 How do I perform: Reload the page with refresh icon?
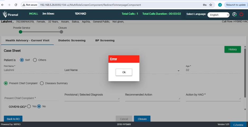click(x=16, y=5)
